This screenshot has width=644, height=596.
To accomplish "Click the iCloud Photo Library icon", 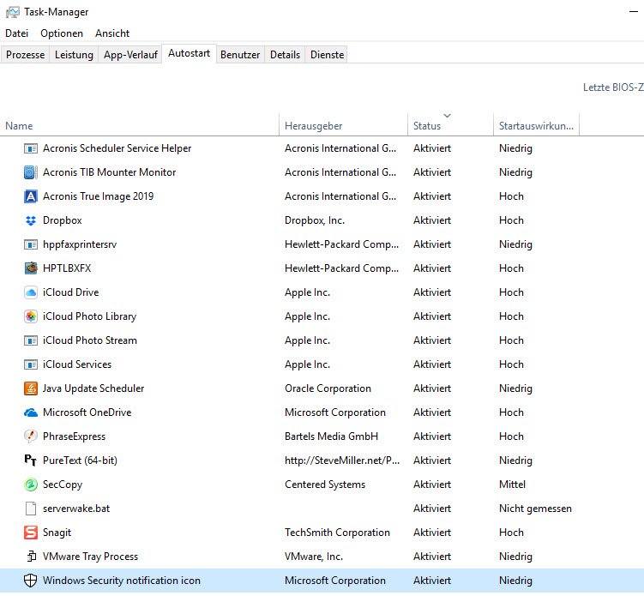I will [31, 316].
